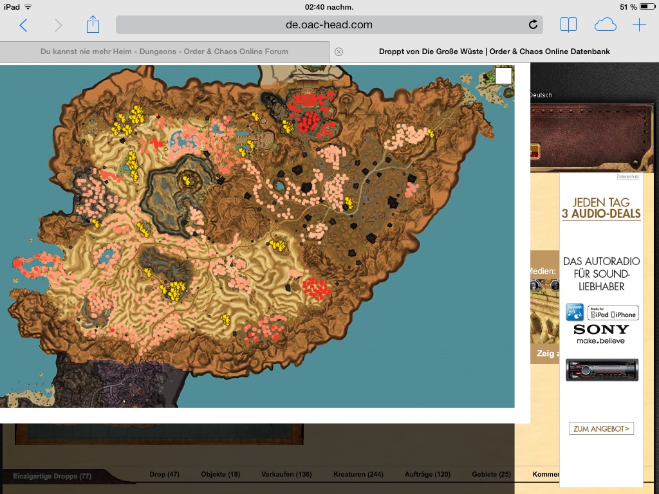Open iCloud Tabs cloud icon
The image size is (659, 494).
click(605, 25)
